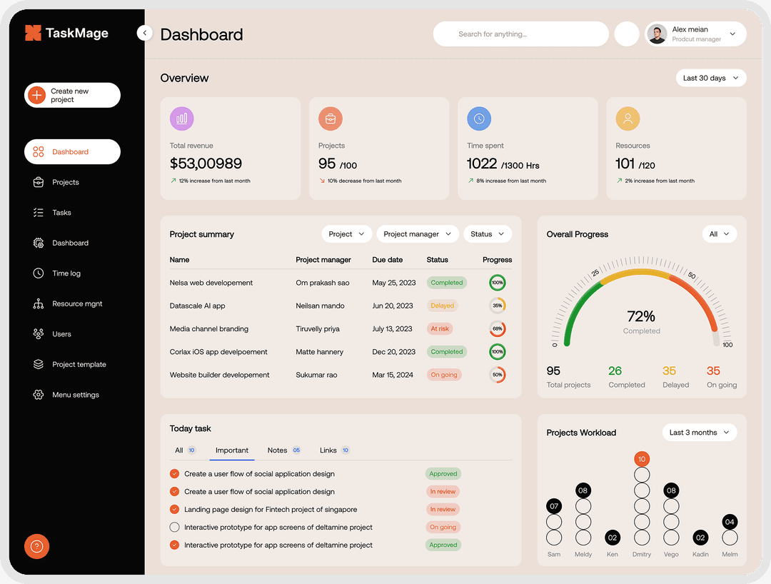
Task: Toggle first Create a user flow task checkbox
Action: click(174, 473)
